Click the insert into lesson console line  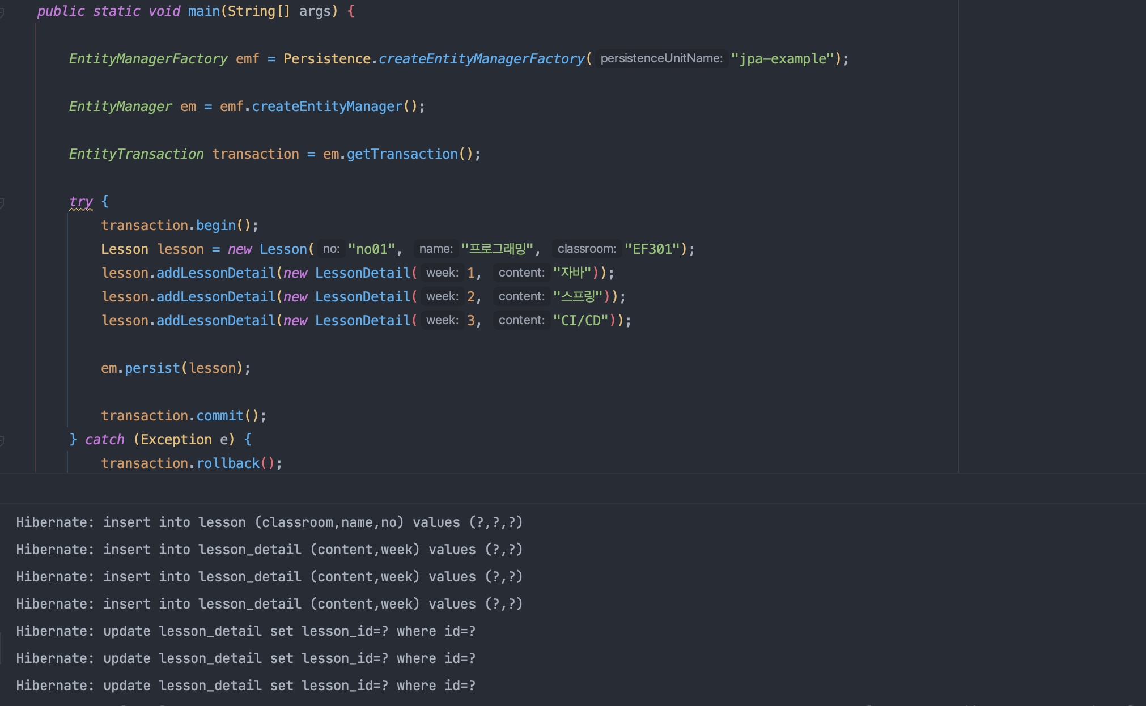tap(269, 522)
